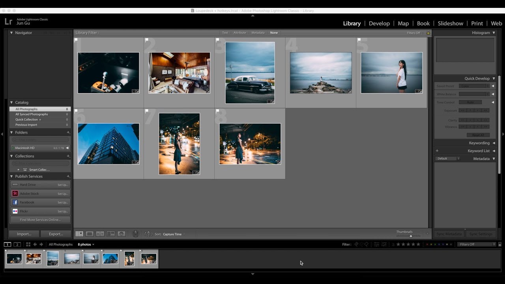Open the Map module
The image size is (505, 284).
(x=403, y=23)
